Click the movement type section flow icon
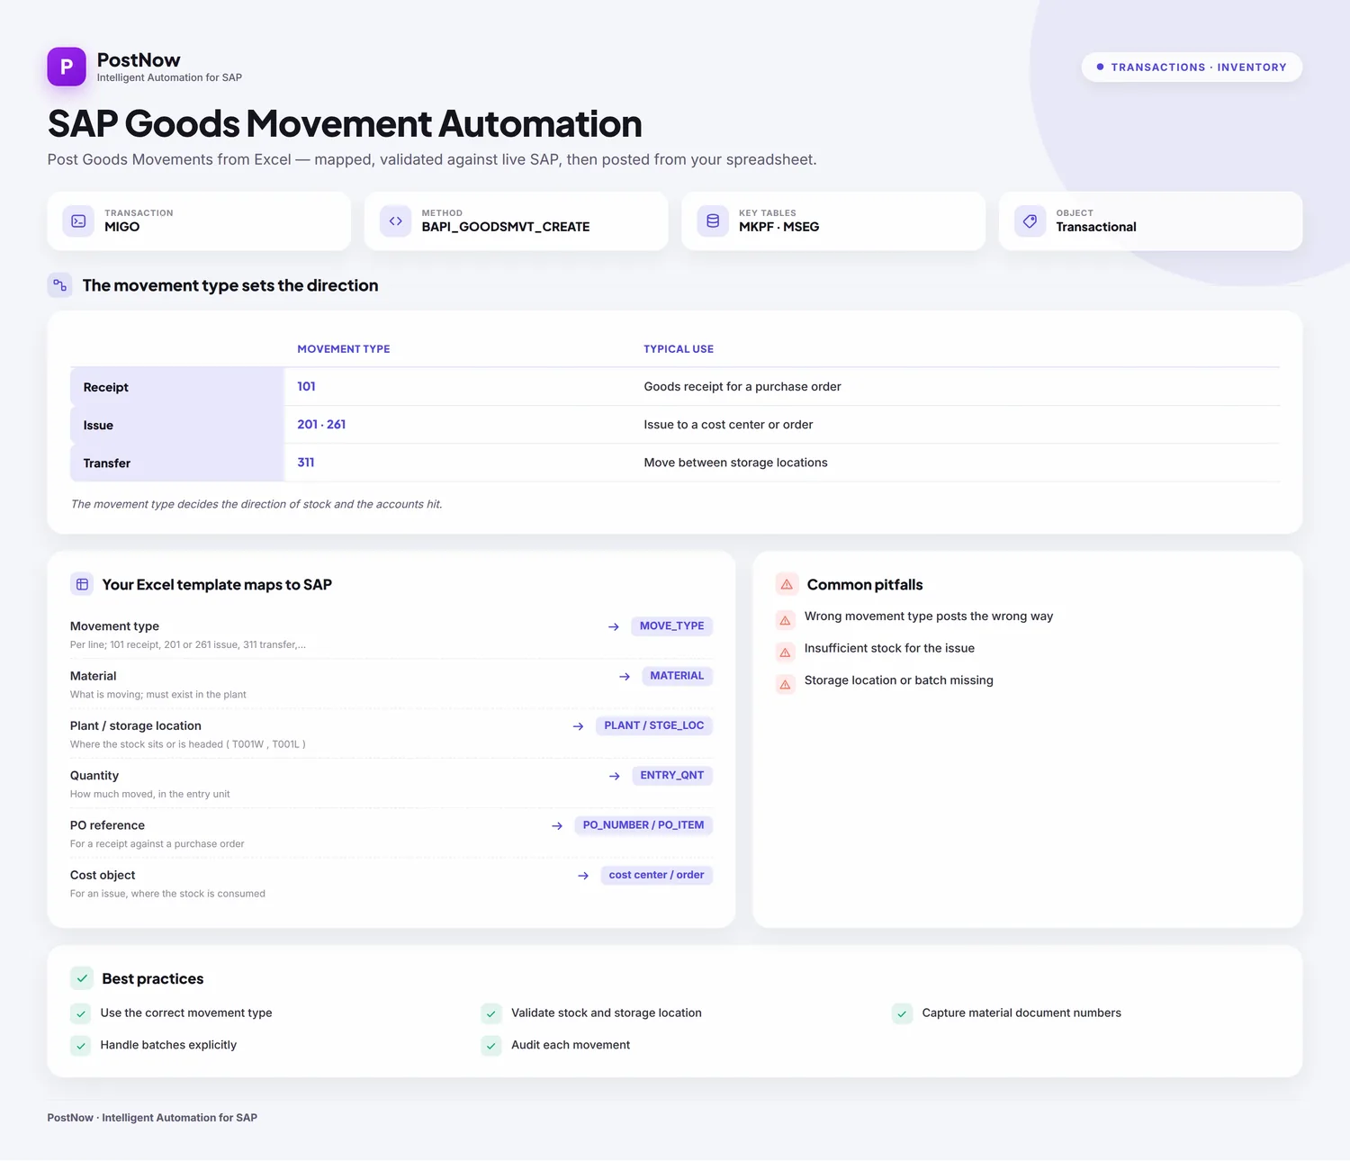This screenshot has height=1161, width=1350. tap(59, 285)
